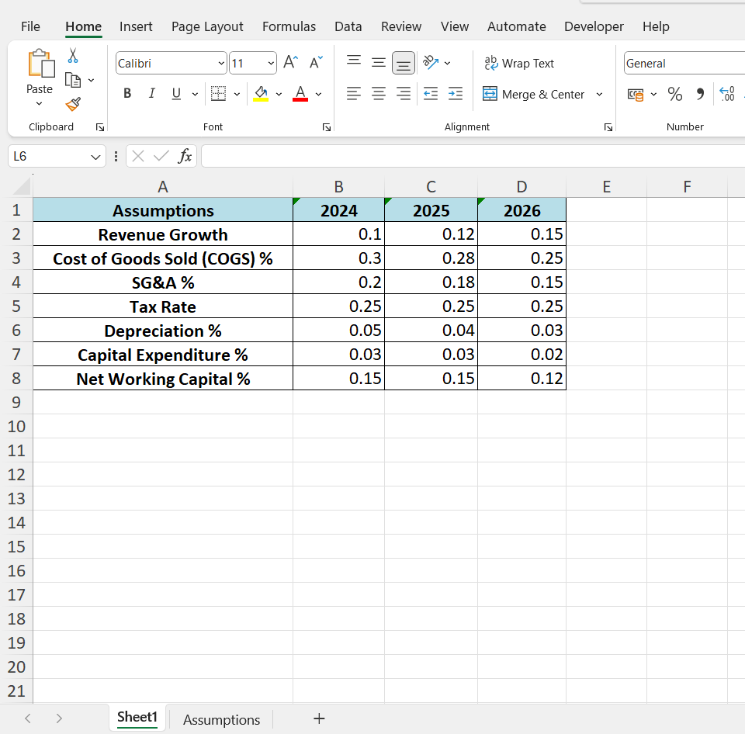Image resolution: width=745 pixels, height=734 pixels.
Task: Open the Formulas ribbon tab
Action: (289, 26)
